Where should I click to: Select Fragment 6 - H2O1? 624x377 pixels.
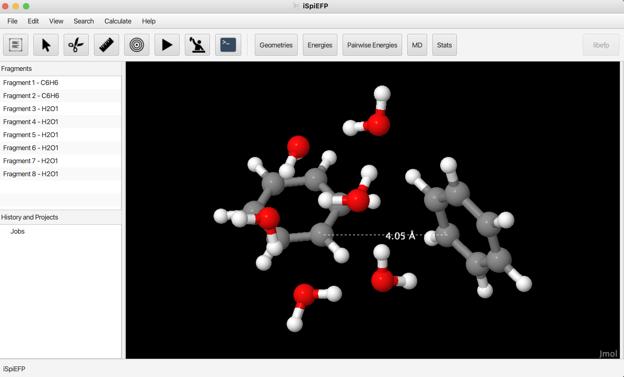click(x=61, y=148)
